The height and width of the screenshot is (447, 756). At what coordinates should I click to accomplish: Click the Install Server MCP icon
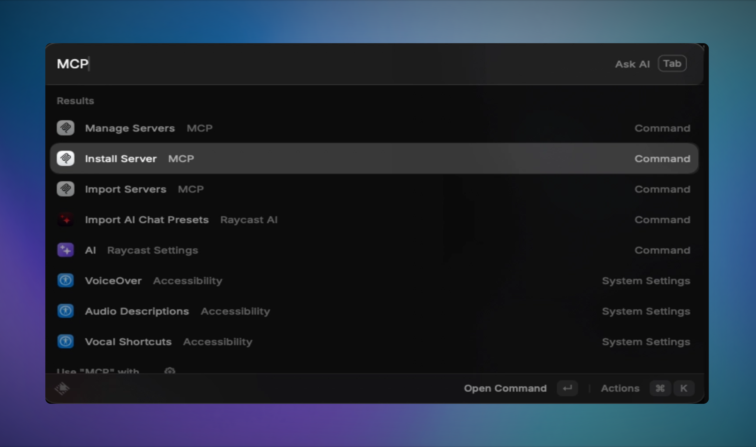pyautogui.click(x=65, y=158)
